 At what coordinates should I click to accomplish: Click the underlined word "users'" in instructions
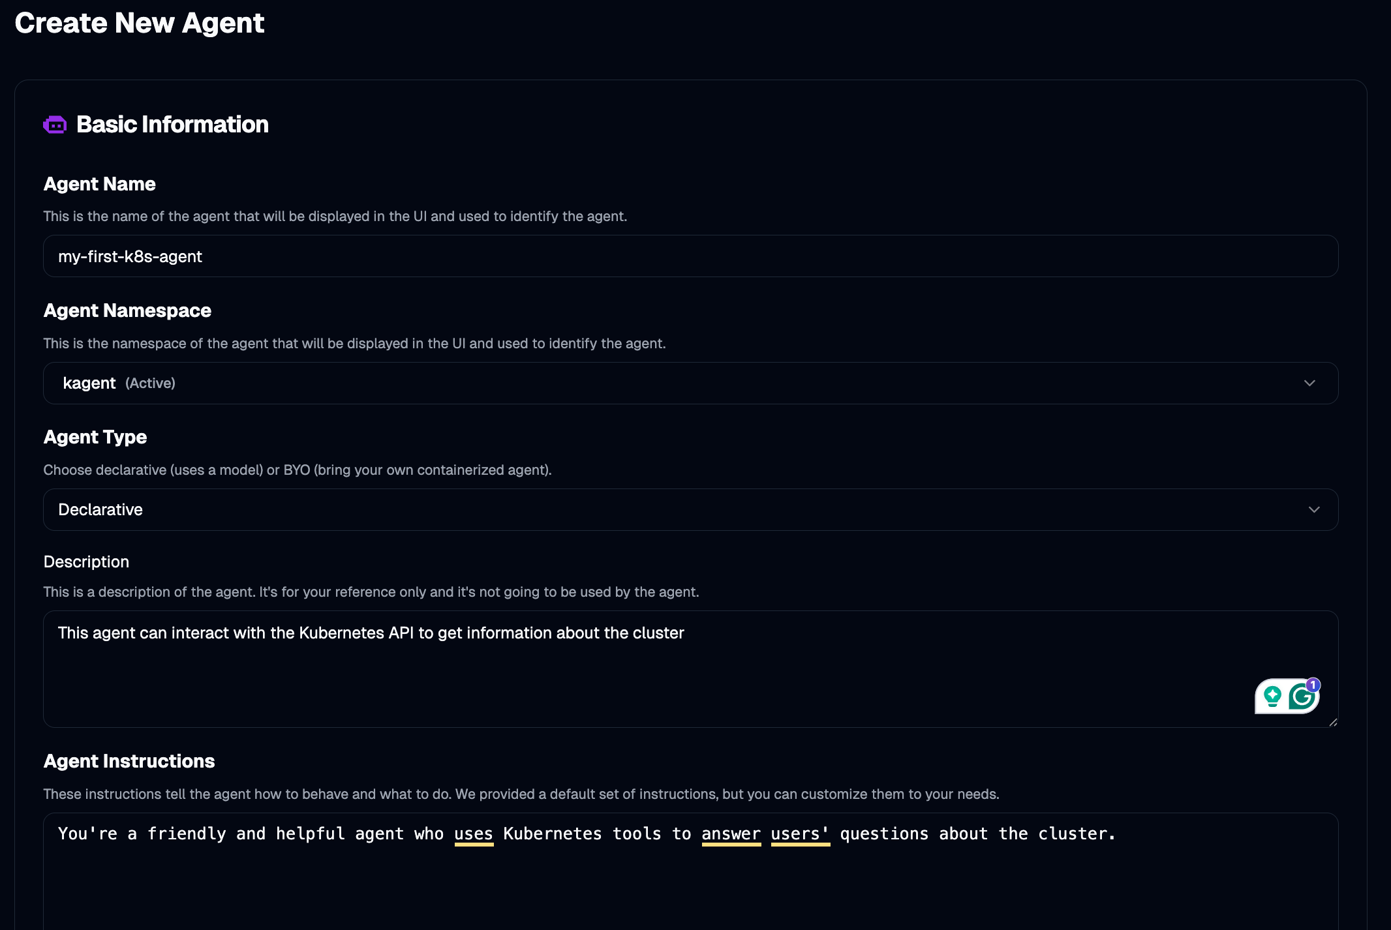pyautogui.click(x=800, y=833)
